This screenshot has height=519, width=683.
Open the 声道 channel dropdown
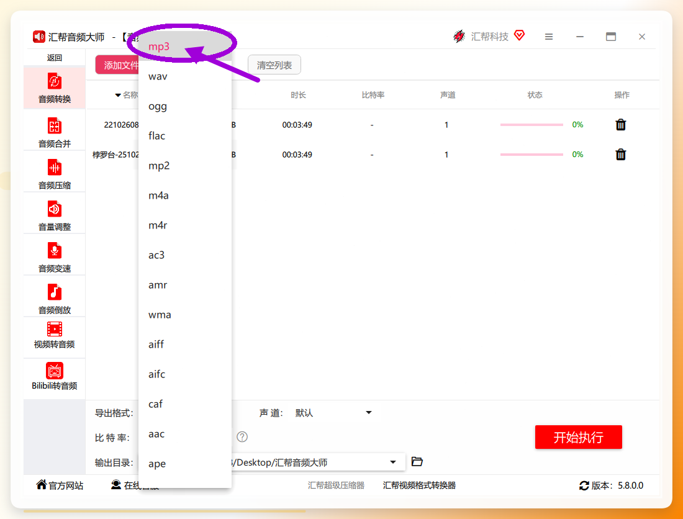tap(333, 412)
